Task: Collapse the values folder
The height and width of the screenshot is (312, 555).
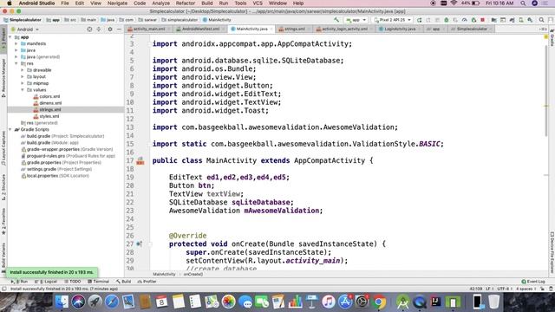Action: point(23,90)
